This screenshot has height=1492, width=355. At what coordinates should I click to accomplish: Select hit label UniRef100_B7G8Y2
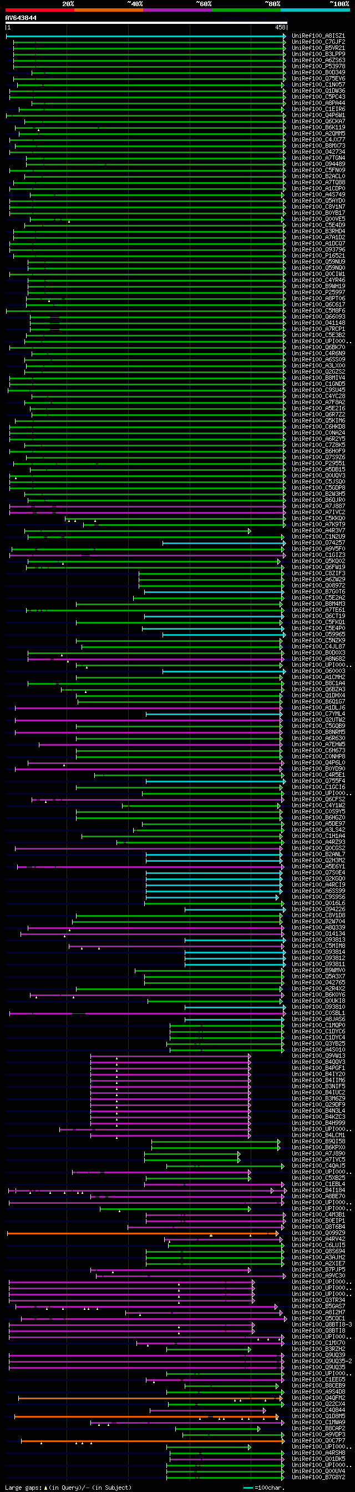pyautogui.click(x=318, y=1478)
